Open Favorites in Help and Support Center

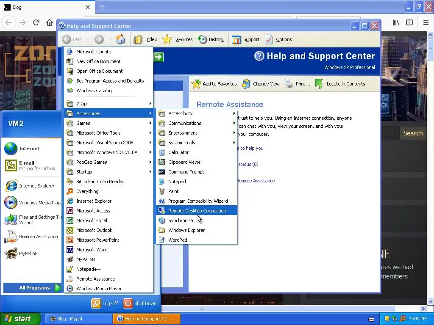click(177, 39)
